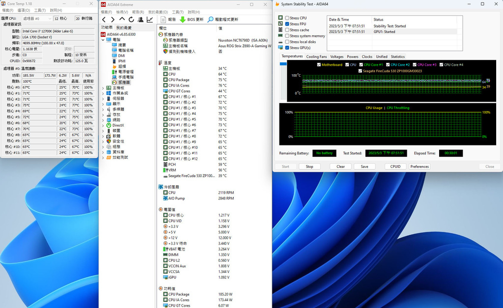The width and height of the screenshot is (503, 308).
Task: Toggle the Motherboard graph checkbox
Action: pyautogui.click(x=319, y=65)
